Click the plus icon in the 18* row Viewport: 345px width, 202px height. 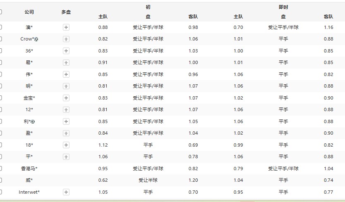66,145
